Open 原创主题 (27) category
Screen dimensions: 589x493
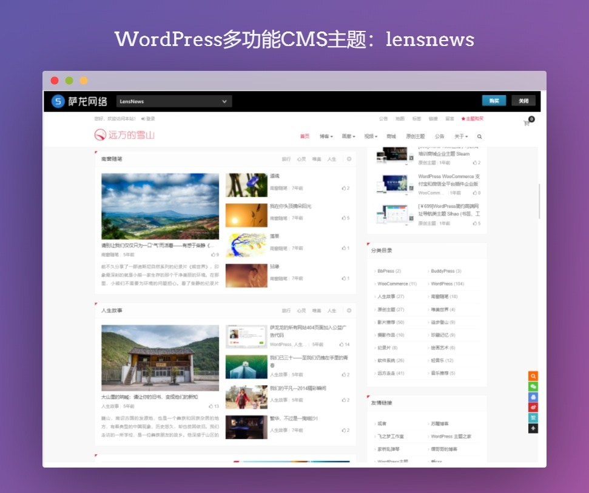[389, 309]
